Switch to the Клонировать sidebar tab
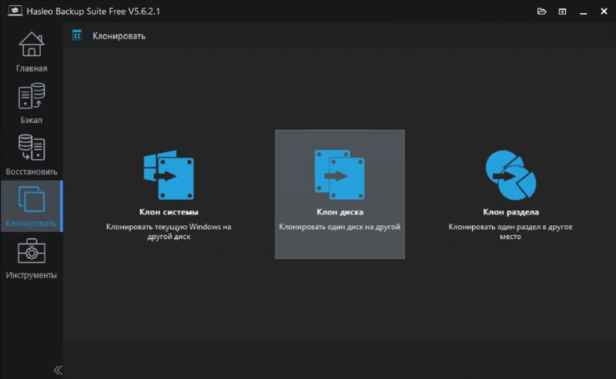 [31, 206]
